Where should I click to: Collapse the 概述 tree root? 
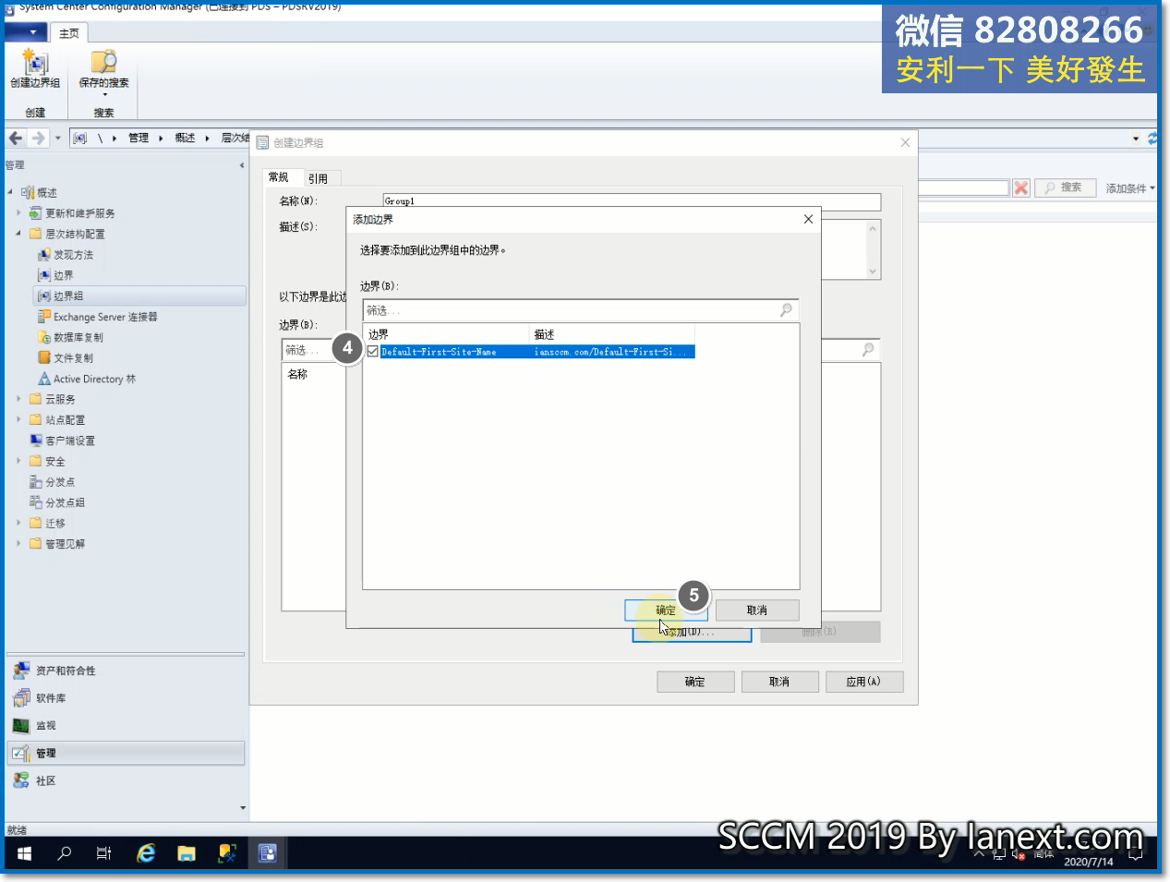coord(11,192)
